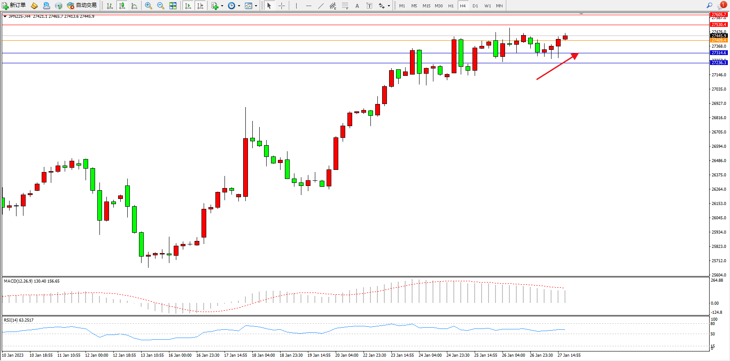Viewport: 730px width, 361px height.
Task: Switch to the D1 timeframe
Action: point(475,6)
